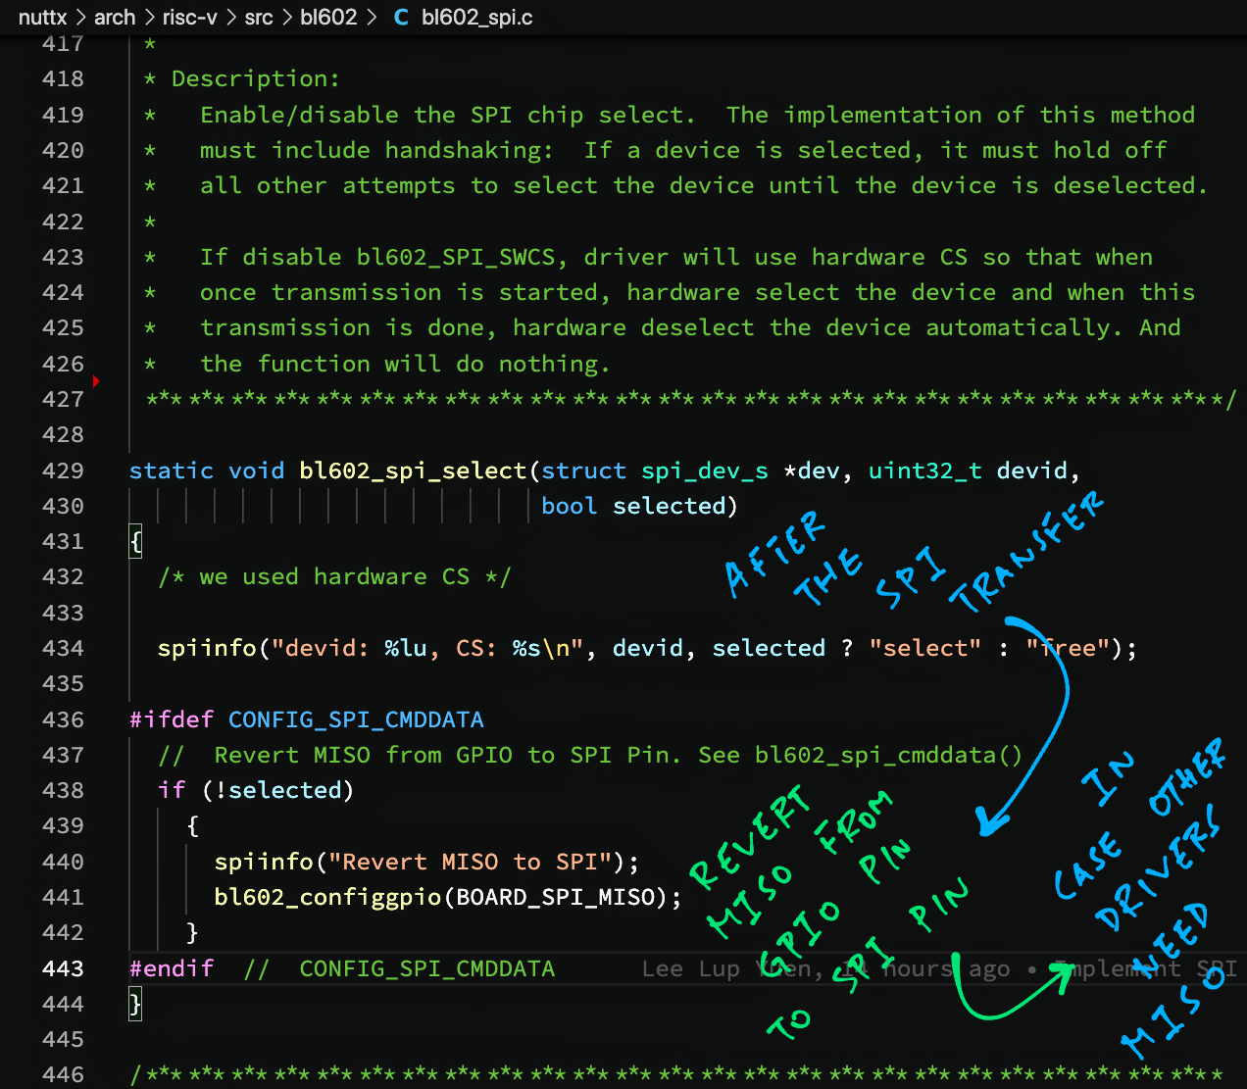Click the C language file icon
1247x1089 pixels.
400,18
